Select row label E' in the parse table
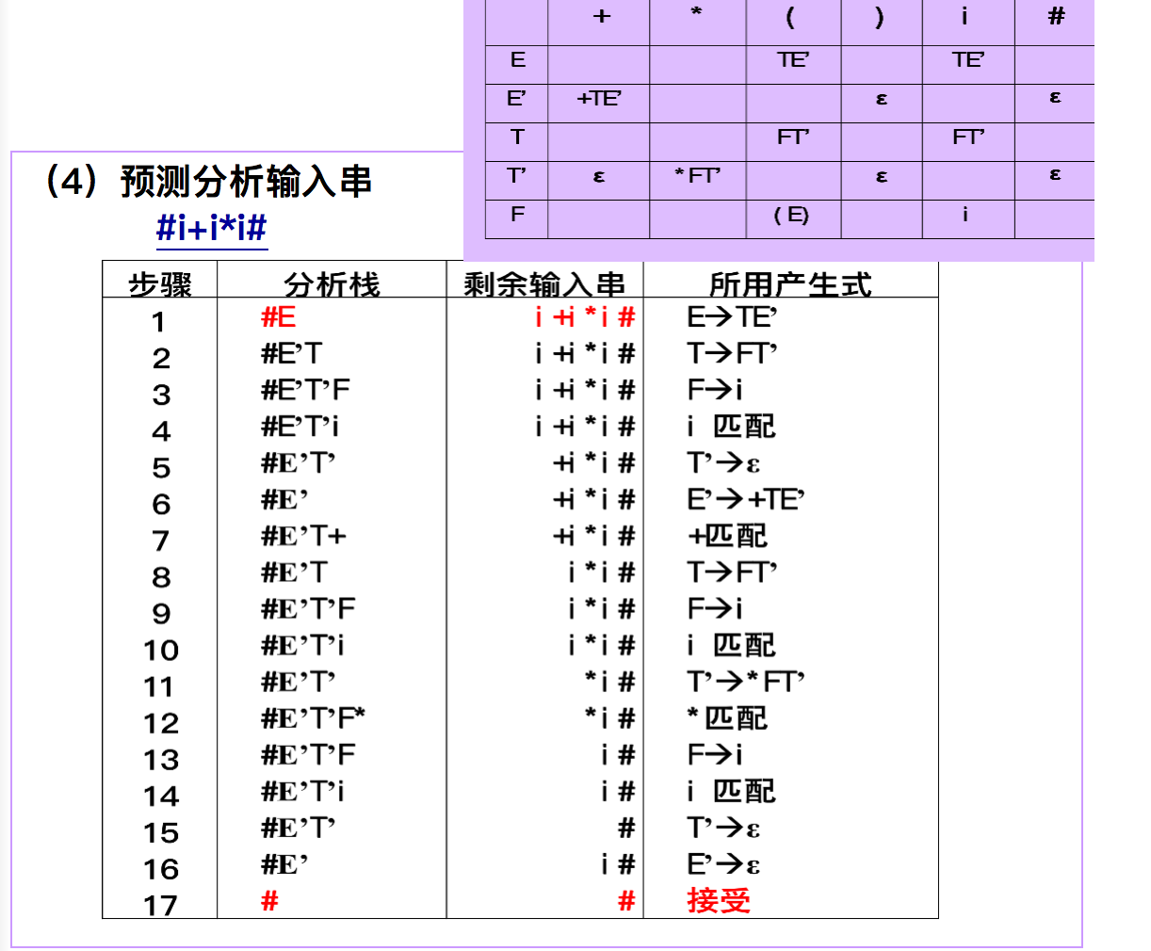Viewport: 1151px width, 951px height. tap(516, 98)
